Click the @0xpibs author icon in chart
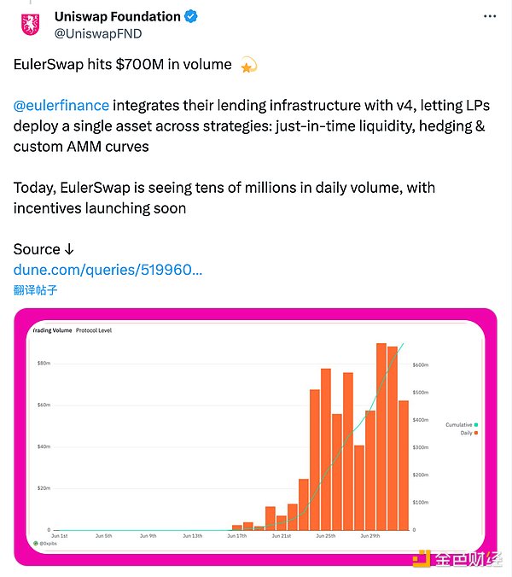 (x=38, y=543)
